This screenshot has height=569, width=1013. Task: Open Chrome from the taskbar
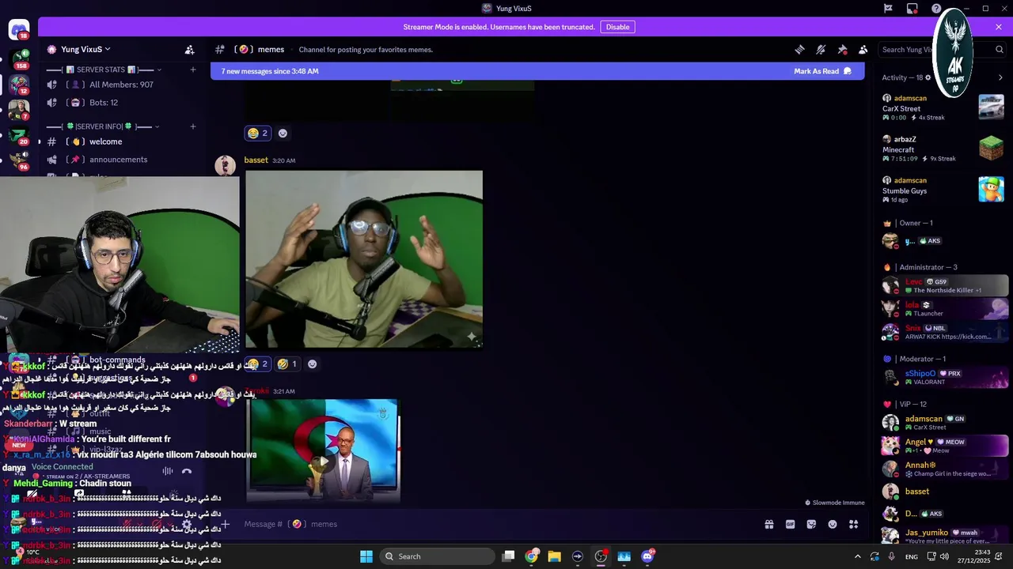532,556
